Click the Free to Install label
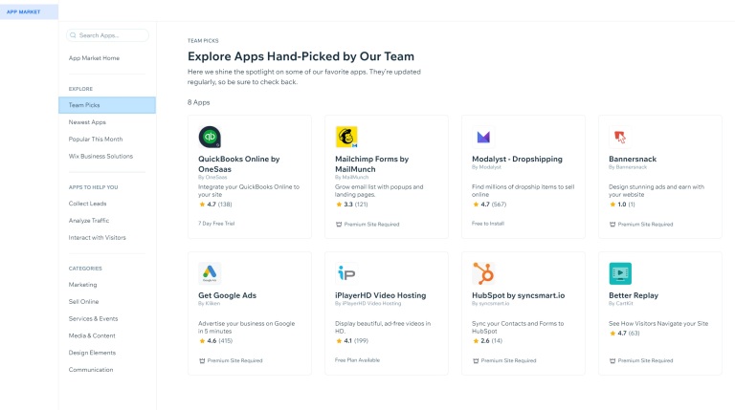This screenshot has width=735, height=410. pyautogui.click(x=488, y=224)
